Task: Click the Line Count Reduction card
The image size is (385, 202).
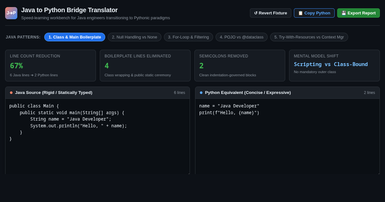Action: pos(50,65)
